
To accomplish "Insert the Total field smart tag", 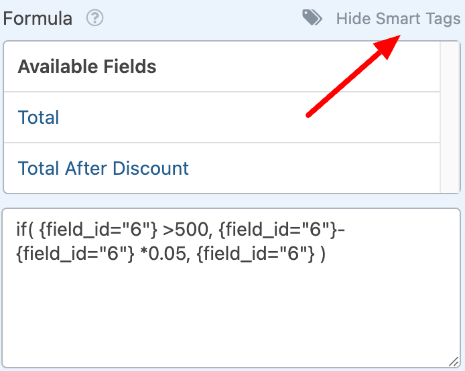I will (x=39, y=117).
